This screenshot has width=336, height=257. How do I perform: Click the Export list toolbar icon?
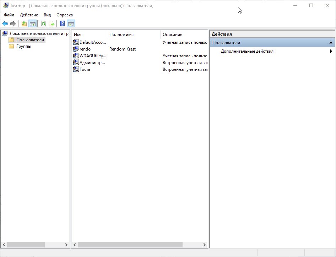(52, 23)
